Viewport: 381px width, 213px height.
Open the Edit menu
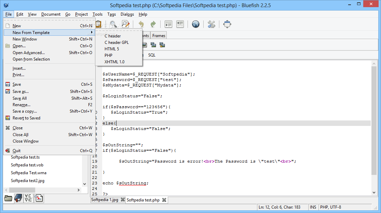point(20,14)
